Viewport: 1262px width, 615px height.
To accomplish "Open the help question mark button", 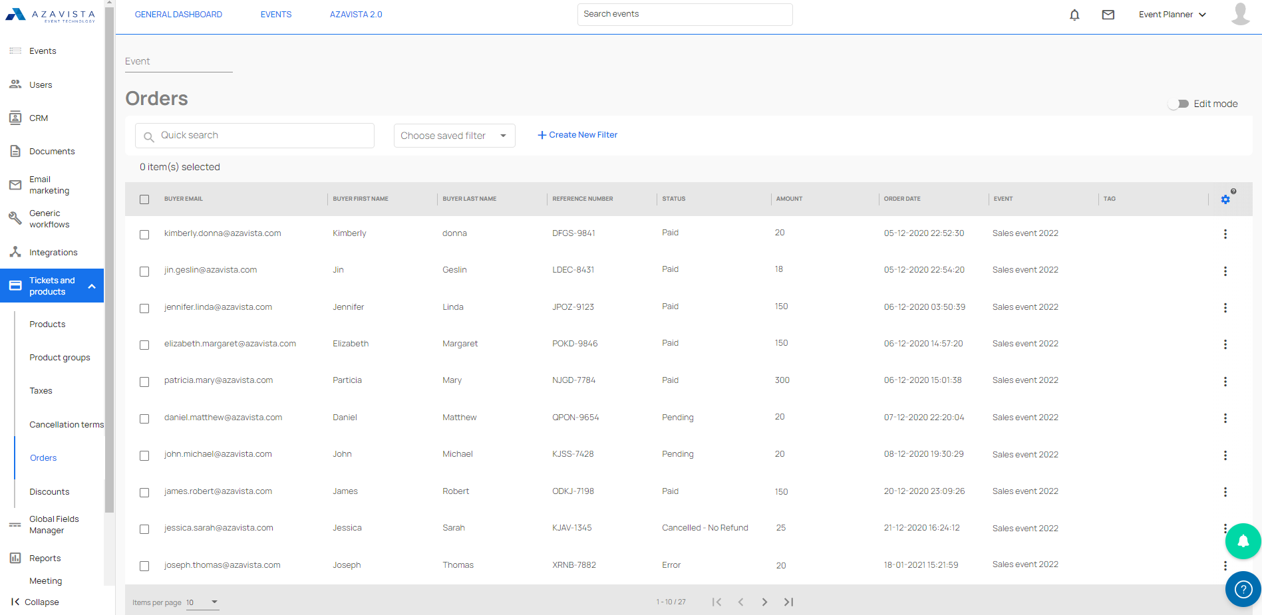I will coord(1243,589).
